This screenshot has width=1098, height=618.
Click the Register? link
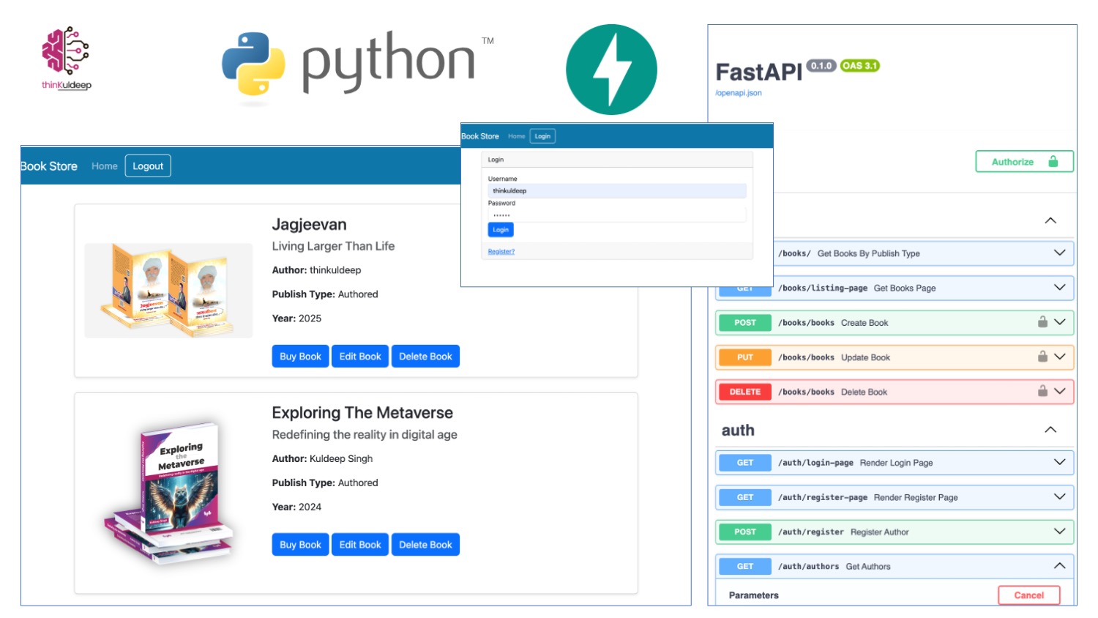501,251
